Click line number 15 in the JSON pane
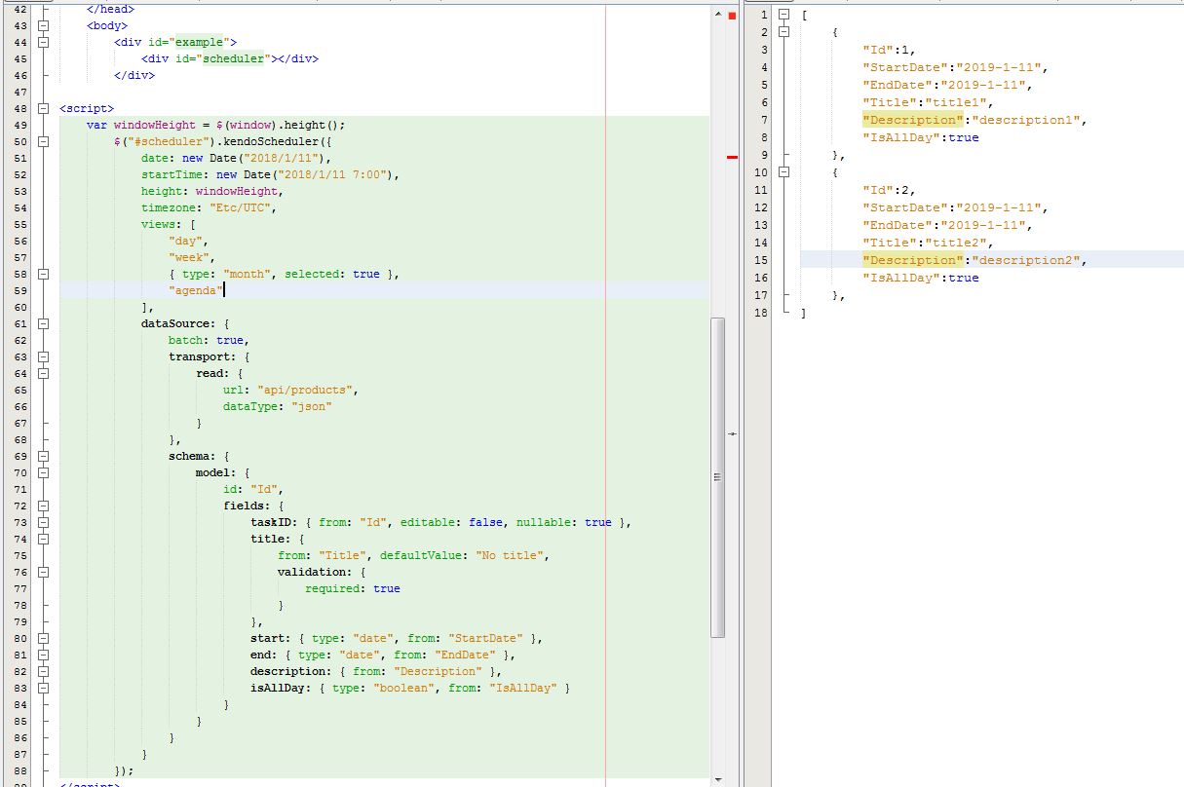Viewport: 1184px width, 787px height. 760,260
